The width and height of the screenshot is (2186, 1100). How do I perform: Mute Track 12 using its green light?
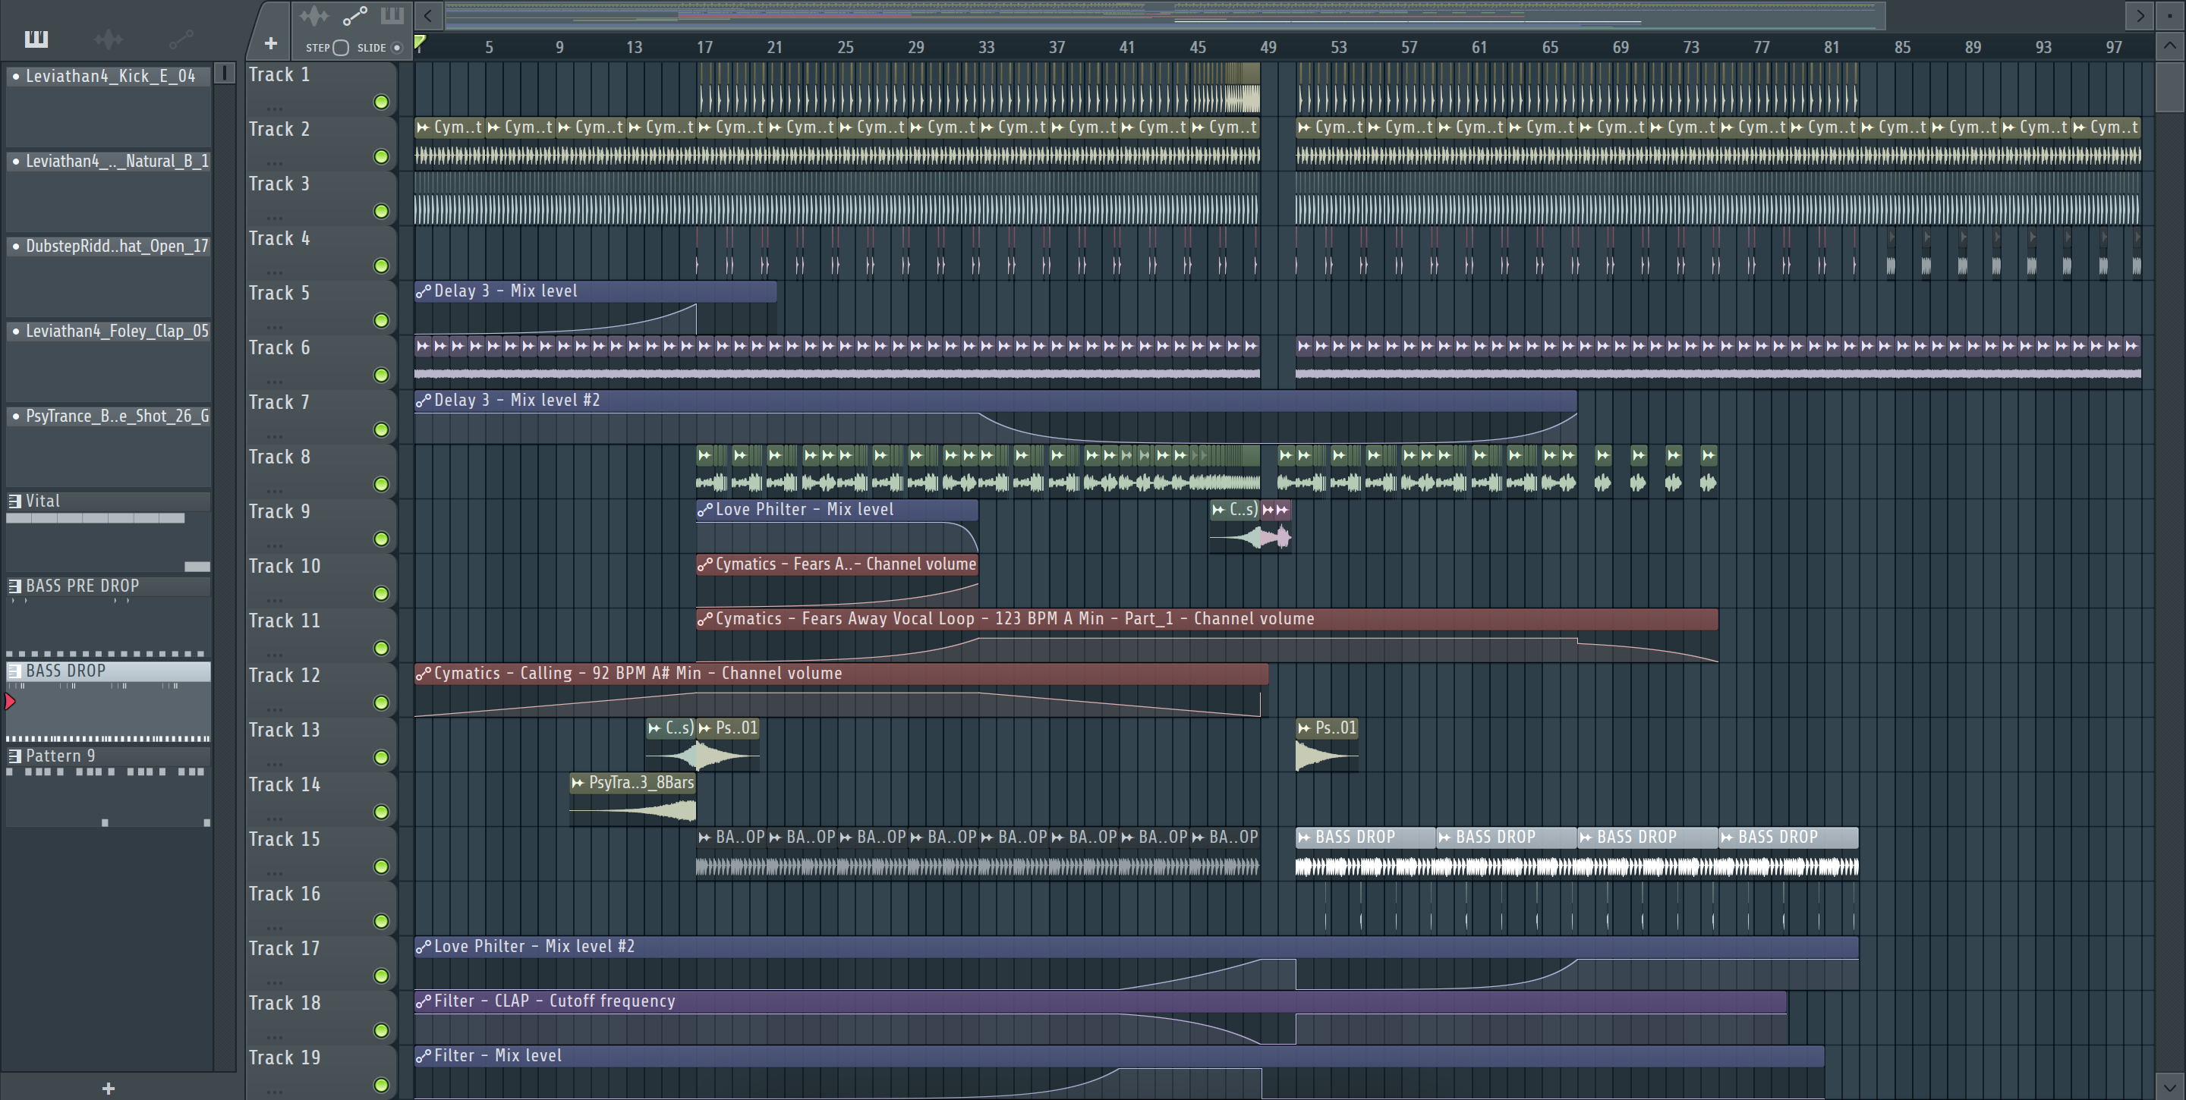point(381,703)
